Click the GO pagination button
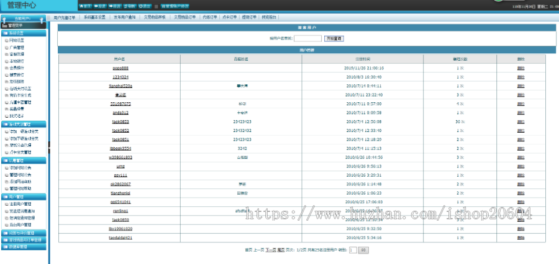 363,250
